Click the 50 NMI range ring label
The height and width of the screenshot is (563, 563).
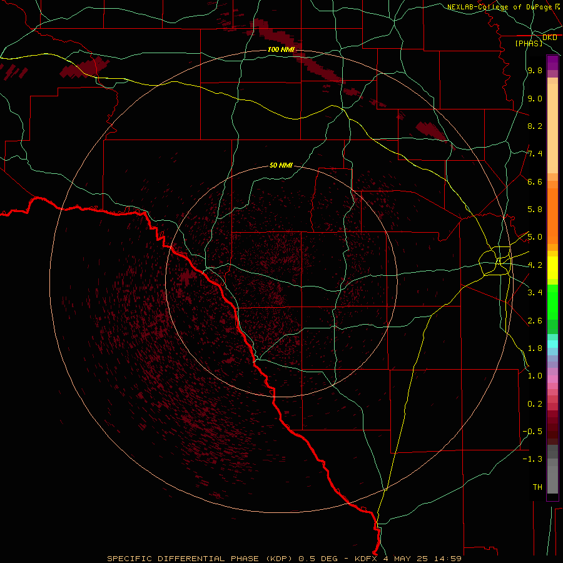pyautogui.click(x=281, y=165)
